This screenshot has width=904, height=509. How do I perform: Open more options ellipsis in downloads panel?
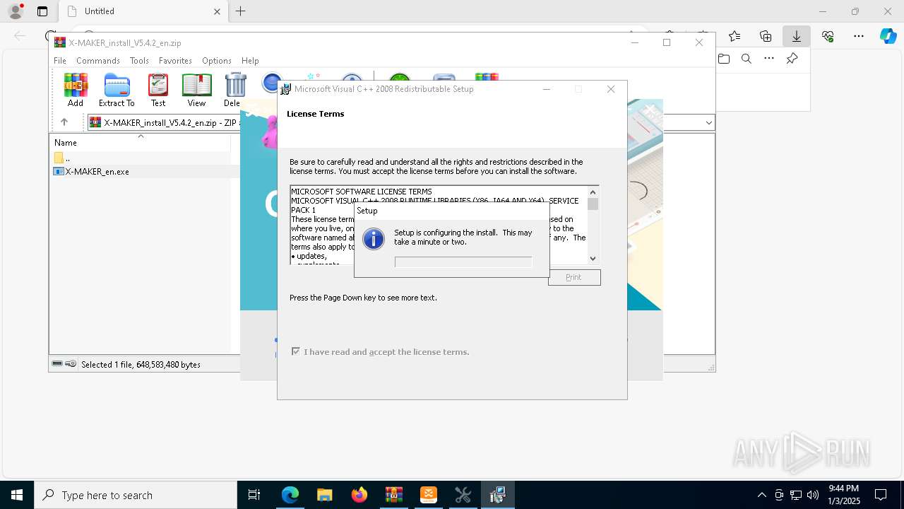(x=769, y=59)
